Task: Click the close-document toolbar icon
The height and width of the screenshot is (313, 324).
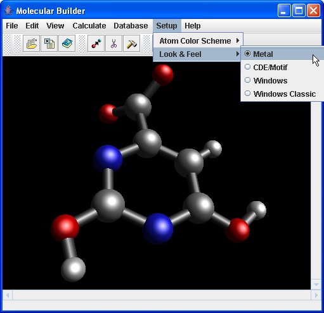Action: point(49,44)
